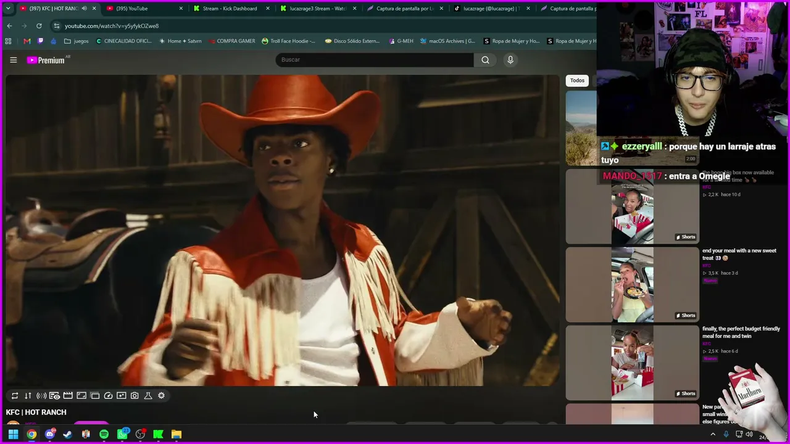The width and height of the screenshot is (790, 444).
Task: Open COMPRA GAMER bookmark
Action: click(231, 41)
